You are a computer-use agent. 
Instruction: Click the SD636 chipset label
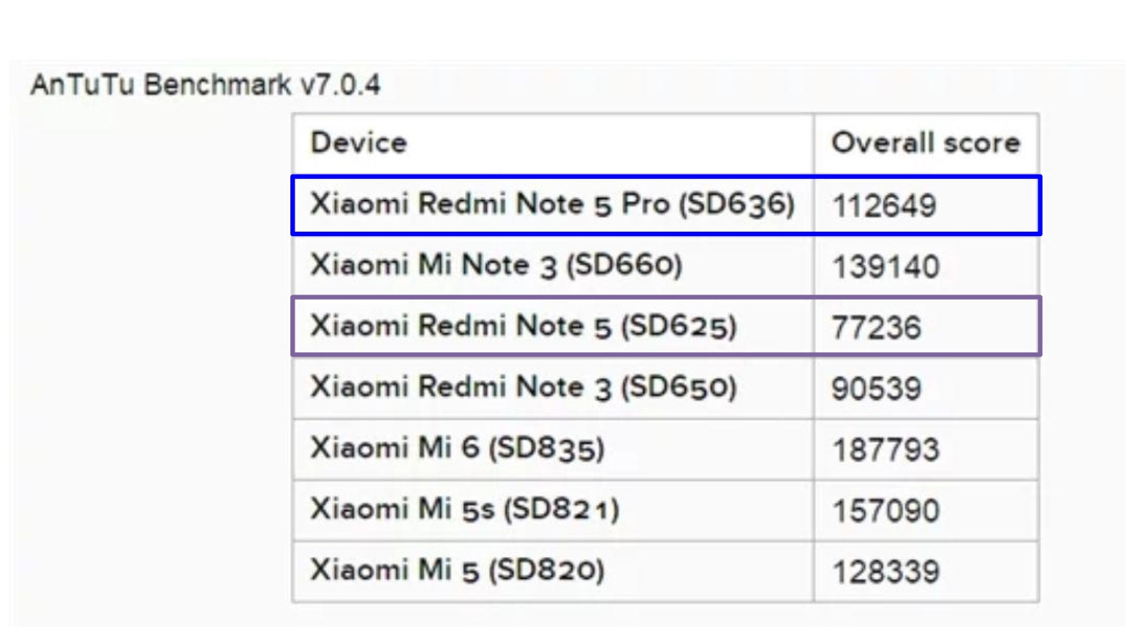736,205
